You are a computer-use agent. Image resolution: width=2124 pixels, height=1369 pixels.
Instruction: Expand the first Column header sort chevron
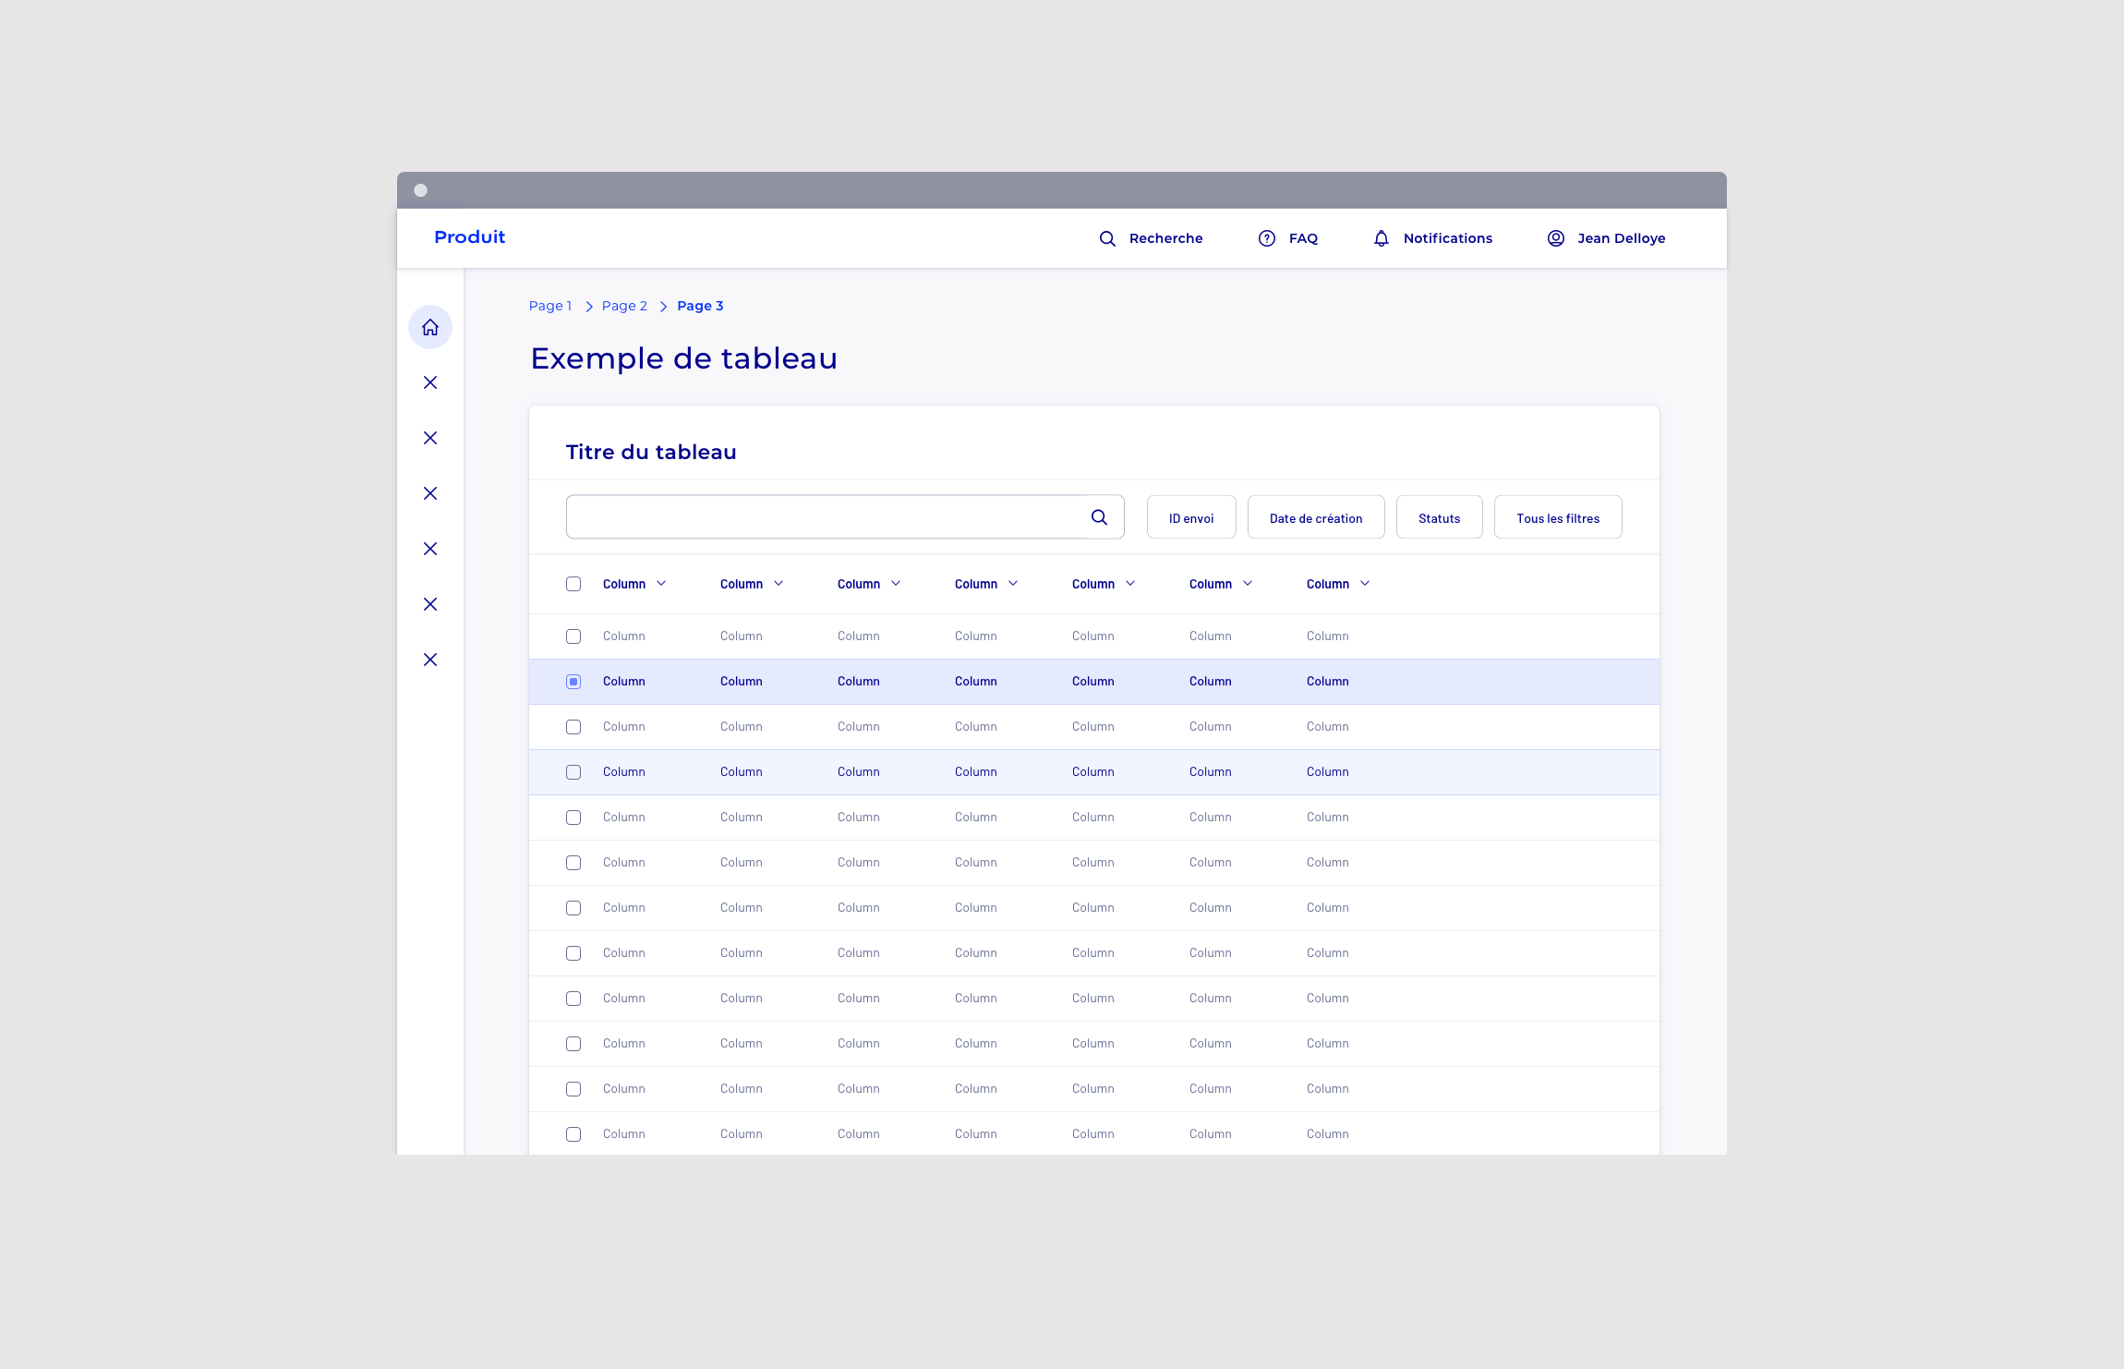coord(661,584)
